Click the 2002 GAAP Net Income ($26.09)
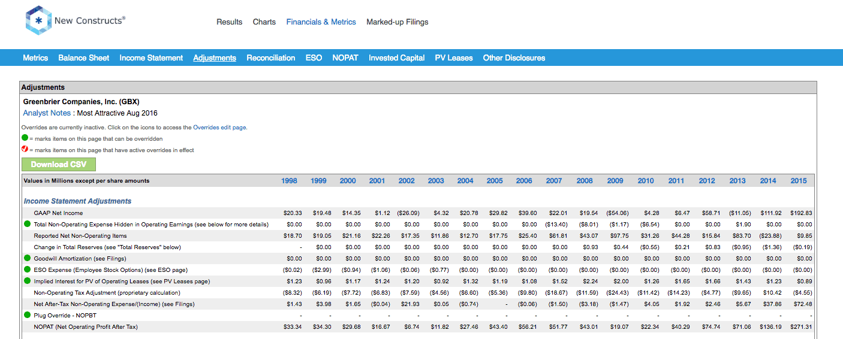 (408, 213)
